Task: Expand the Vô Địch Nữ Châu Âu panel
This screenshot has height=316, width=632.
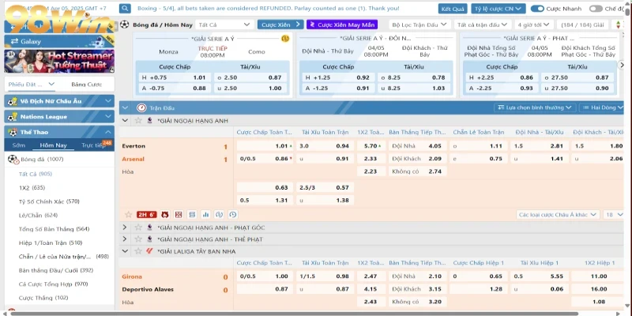Action: [108, 101]
